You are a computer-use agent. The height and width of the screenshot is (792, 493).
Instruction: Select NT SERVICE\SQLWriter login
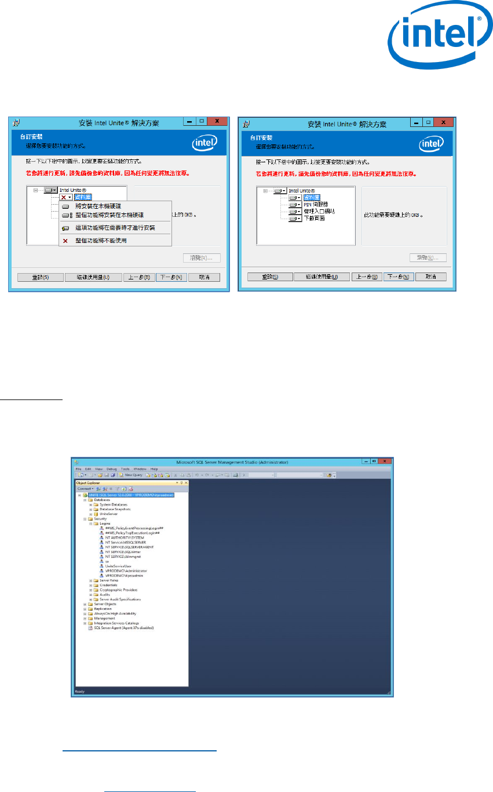[123, 552]
